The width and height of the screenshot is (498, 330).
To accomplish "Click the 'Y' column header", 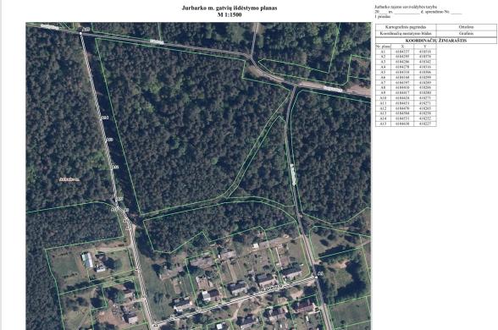I will [425, 47].
